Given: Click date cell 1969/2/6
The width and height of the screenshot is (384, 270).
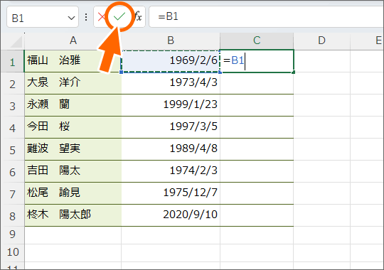Looking at the screenshot, I should (x=171, y=61).
